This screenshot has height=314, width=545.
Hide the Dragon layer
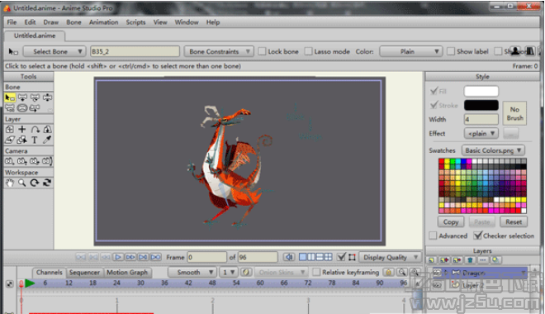point(437,273)
